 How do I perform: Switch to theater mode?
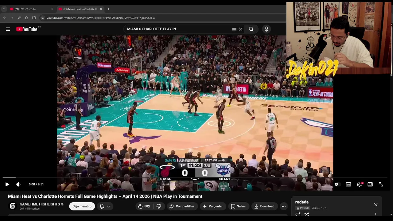point(370,184)
